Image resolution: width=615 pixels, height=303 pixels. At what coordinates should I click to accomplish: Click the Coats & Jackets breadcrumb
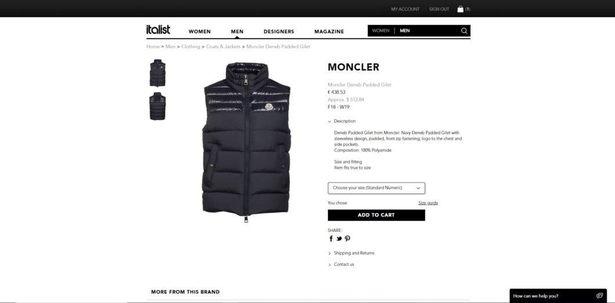223,46
